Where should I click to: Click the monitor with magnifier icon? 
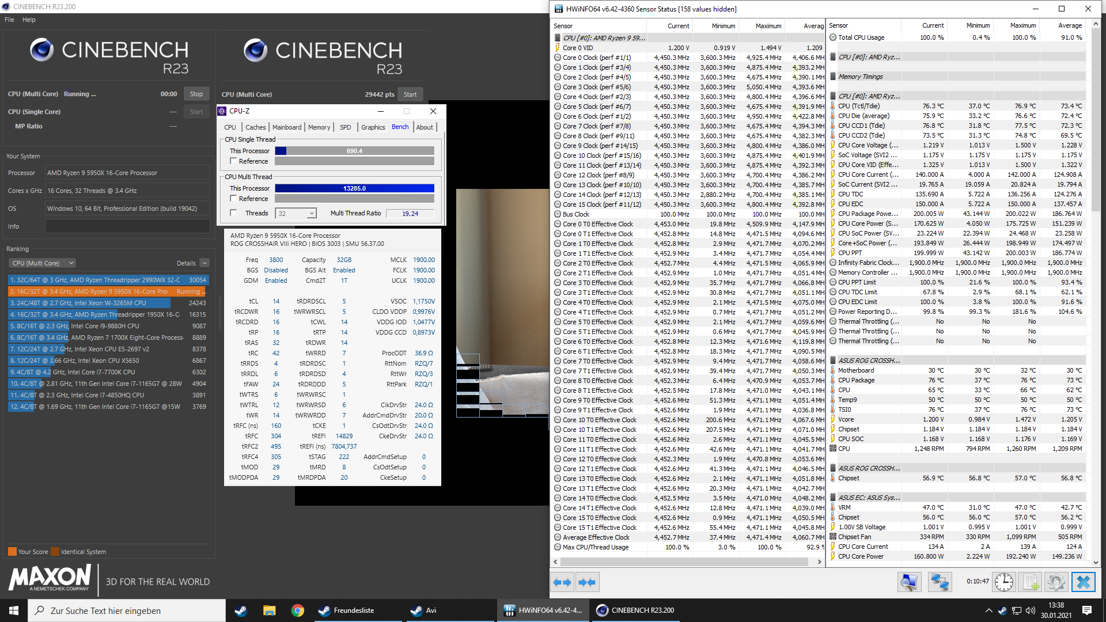[x=909, y=582]
